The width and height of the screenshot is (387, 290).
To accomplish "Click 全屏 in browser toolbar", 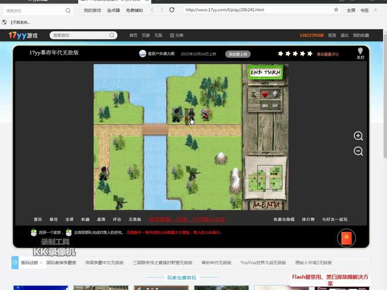I will [x=350, y=10].
